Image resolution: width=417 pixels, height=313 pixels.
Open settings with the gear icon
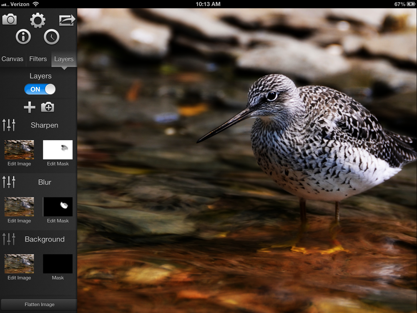(x=38, y=20)
